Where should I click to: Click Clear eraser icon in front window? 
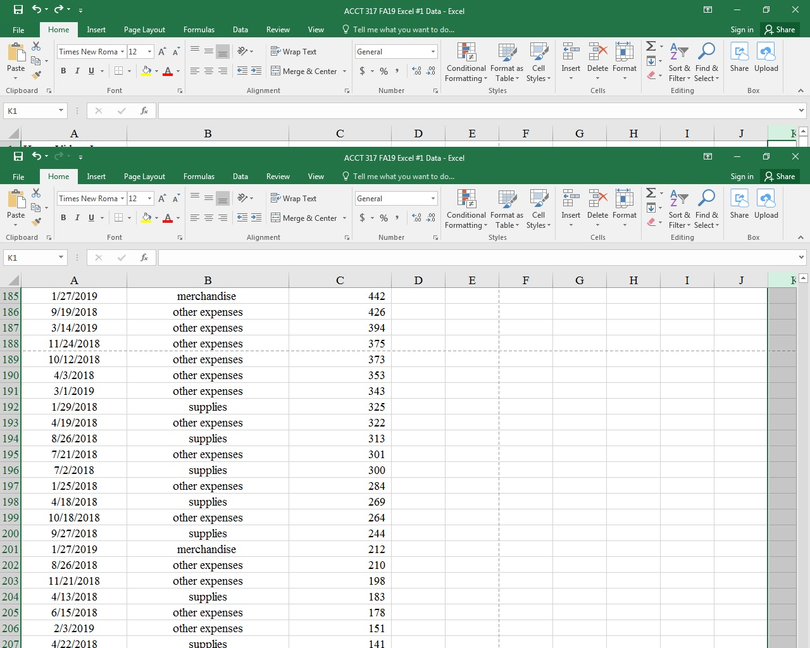[651, 221]
